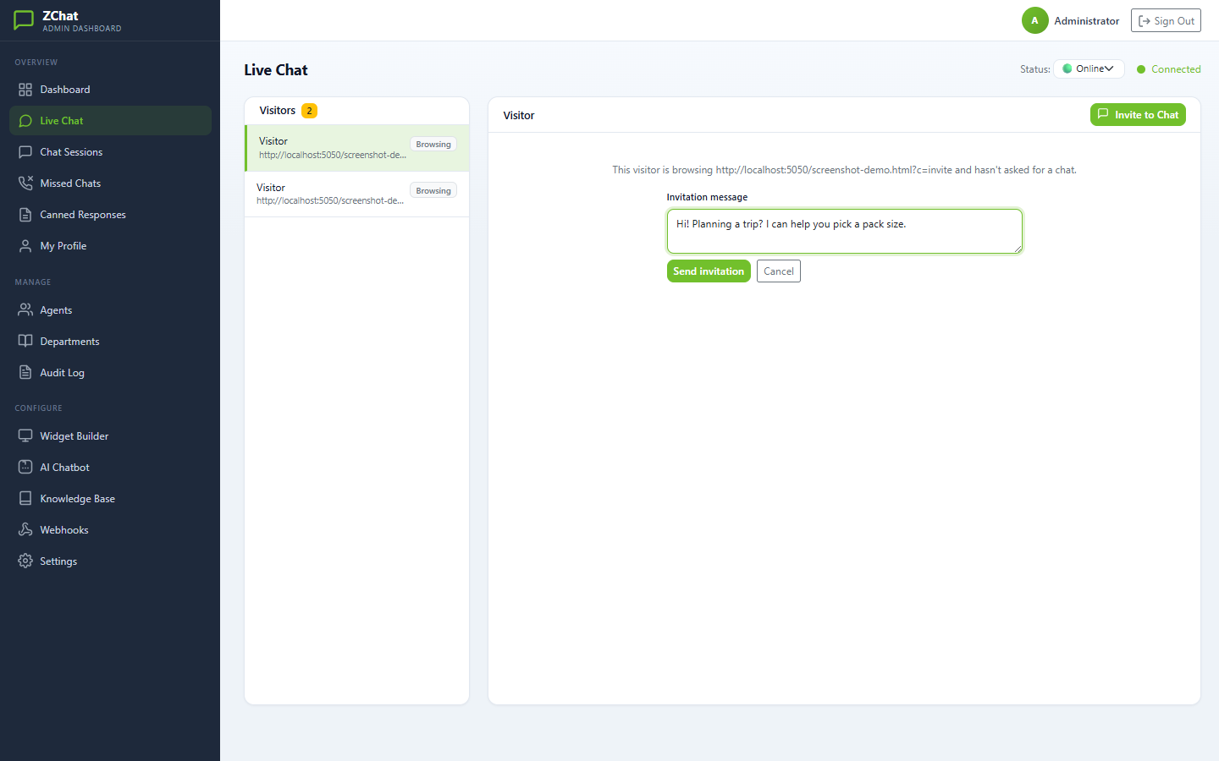Click the Webhooks sidebar label
Viewport: 1219px width, 761px height.
click(64, 530)
